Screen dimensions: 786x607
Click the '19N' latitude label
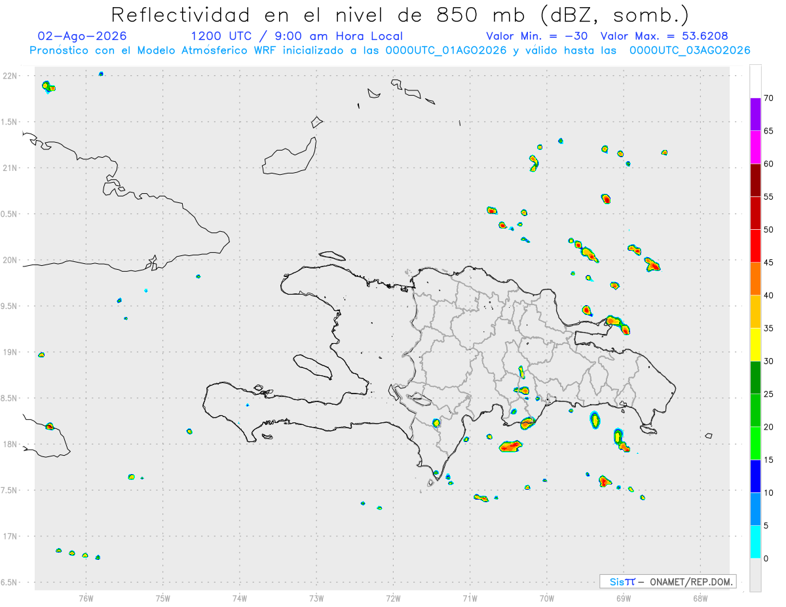coord(10,352)
